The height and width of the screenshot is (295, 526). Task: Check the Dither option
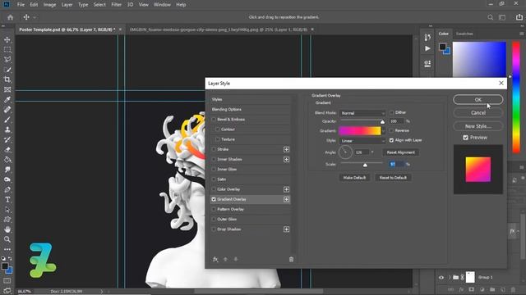click(391, 113)
